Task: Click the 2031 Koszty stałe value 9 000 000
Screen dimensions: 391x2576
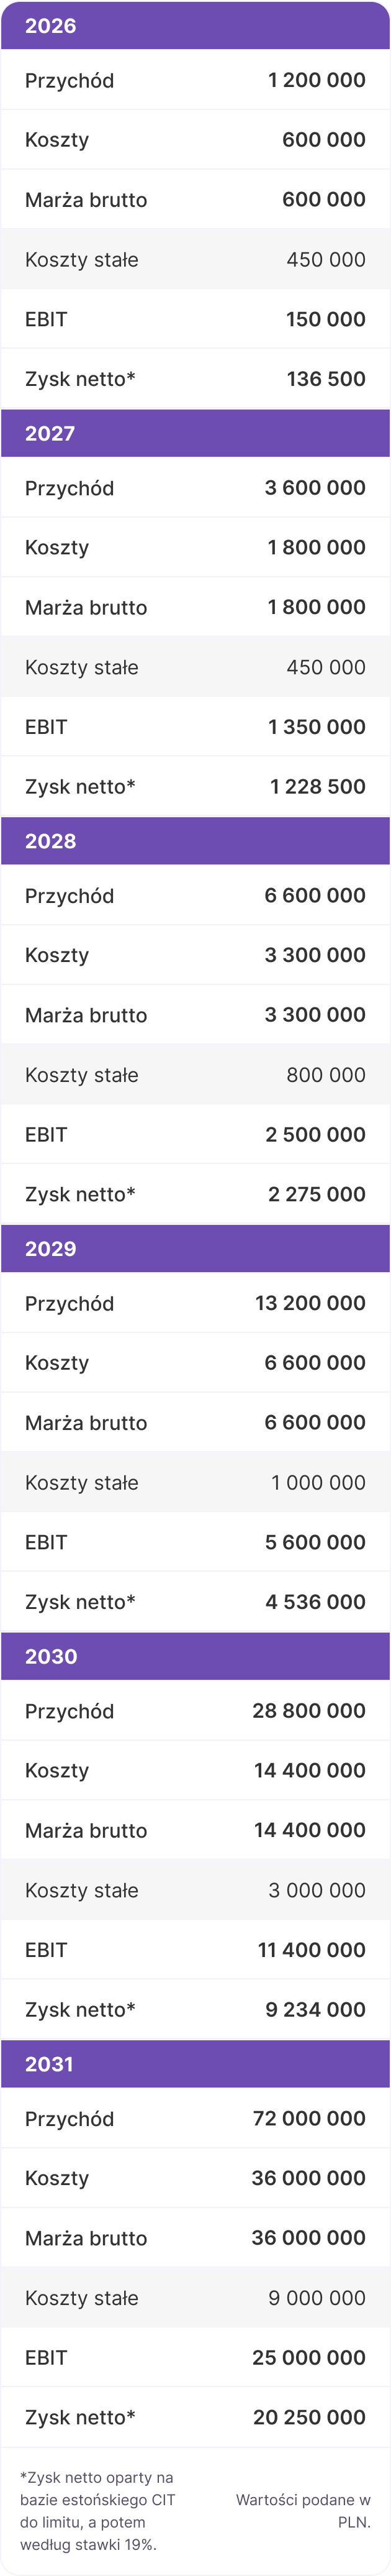Action: (x=317, y=2298)
